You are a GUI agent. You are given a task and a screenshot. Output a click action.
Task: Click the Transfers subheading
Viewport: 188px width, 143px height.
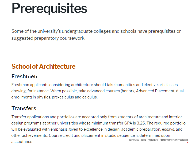24,108
